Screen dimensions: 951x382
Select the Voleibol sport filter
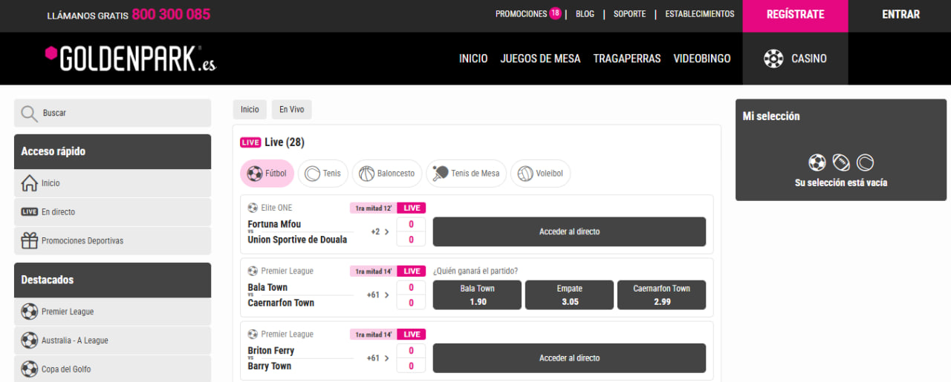coord(541,174)
